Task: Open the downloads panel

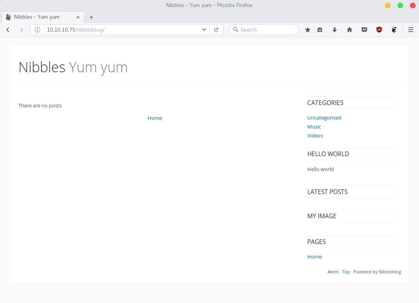Action: (334, 30)
